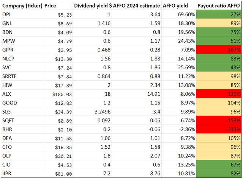Select the 'Company (ticker)' header cell

tap(22, 6)
